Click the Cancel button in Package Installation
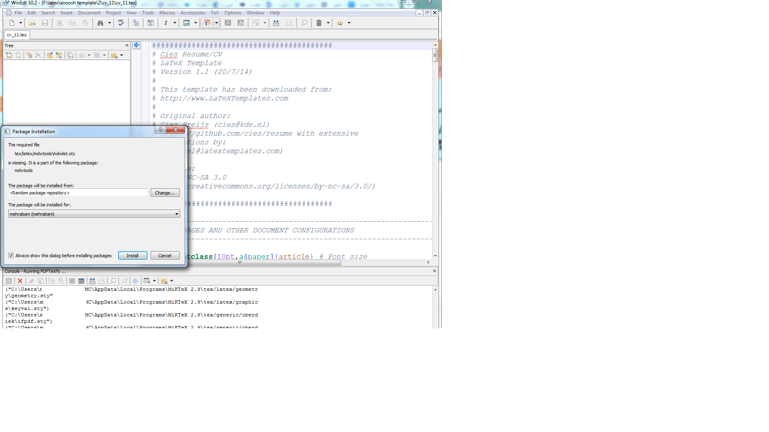 click(x=165, y=256)
